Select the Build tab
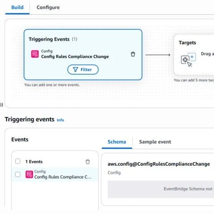 (17, 7)
